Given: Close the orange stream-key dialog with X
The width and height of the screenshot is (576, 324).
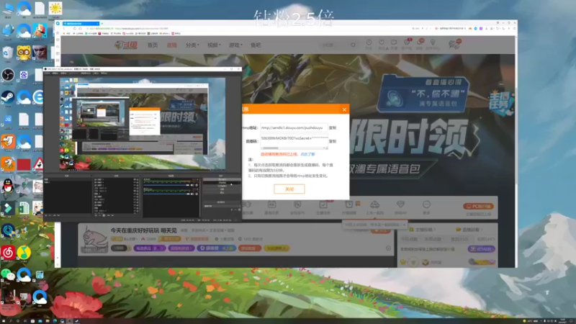Looking at the screenshot, I should coord(344,109).
